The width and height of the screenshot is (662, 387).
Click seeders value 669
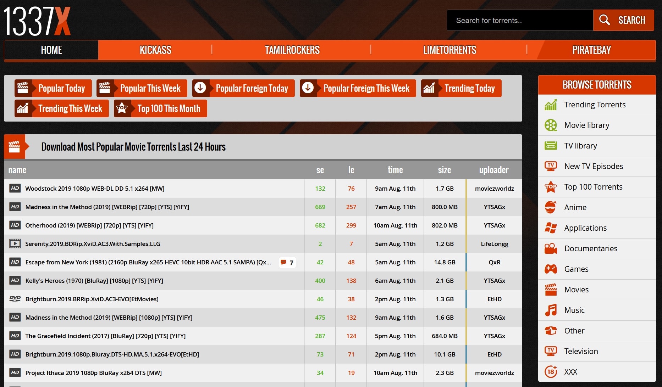pyautogui.click(x=320, y=207)
